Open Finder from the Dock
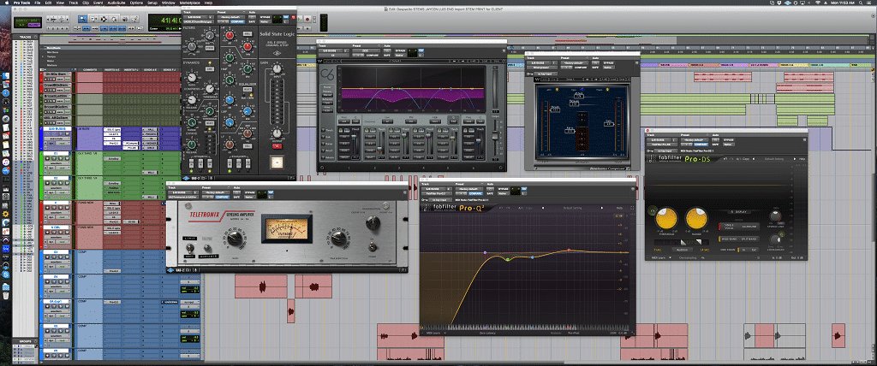 tap(6, 76)
